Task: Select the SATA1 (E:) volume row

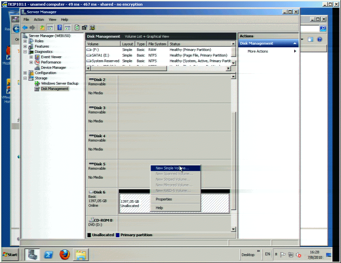Action: pos(158,55)
